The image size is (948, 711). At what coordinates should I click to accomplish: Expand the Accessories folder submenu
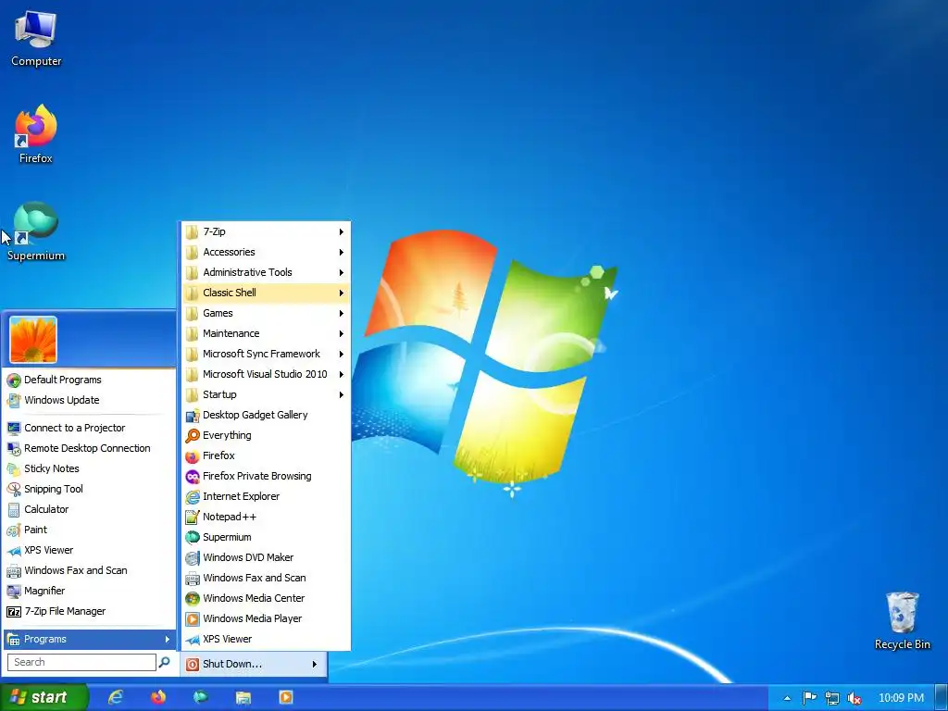click(x=266, y=252)
